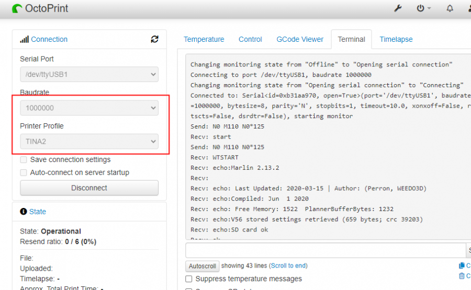The image size is (471, 290).
Task: Click the 'Uploaded:' label in State panel
Action: coord(36,269)
